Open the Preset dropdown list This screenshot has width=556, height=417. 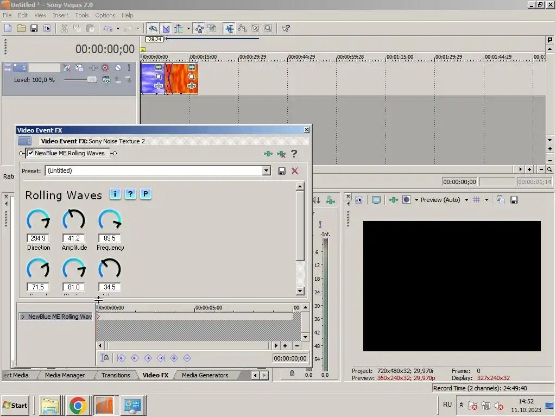(x=266, y=171)
